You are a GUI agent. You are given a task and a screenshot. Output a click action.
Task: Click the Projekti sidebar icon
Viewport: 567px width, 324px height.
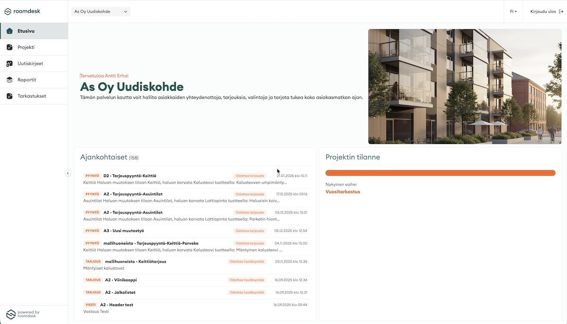(9, 47)
